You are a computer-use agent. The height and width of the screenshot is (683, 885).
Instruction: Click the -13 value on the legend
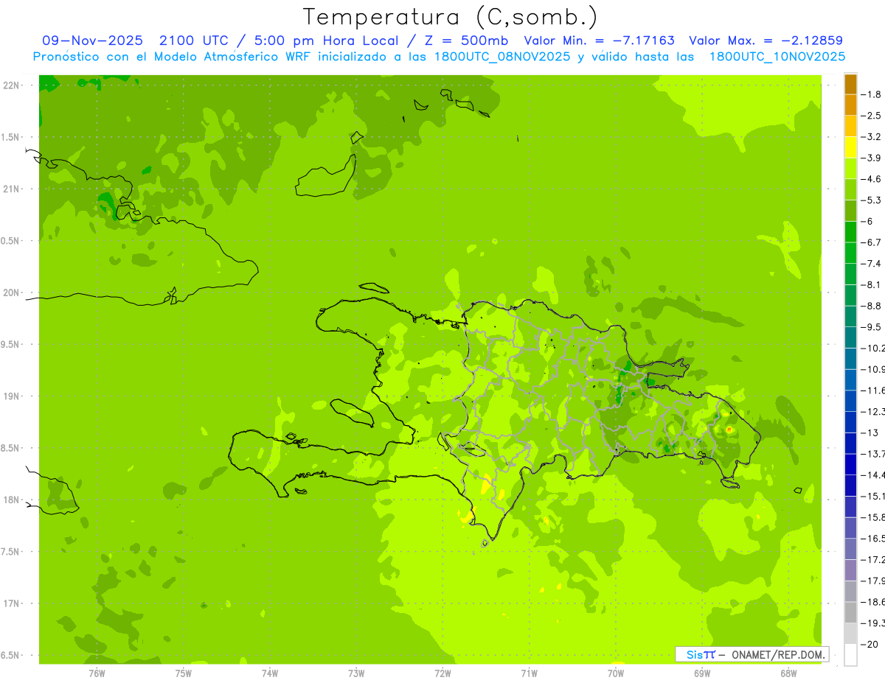[870, 432]
